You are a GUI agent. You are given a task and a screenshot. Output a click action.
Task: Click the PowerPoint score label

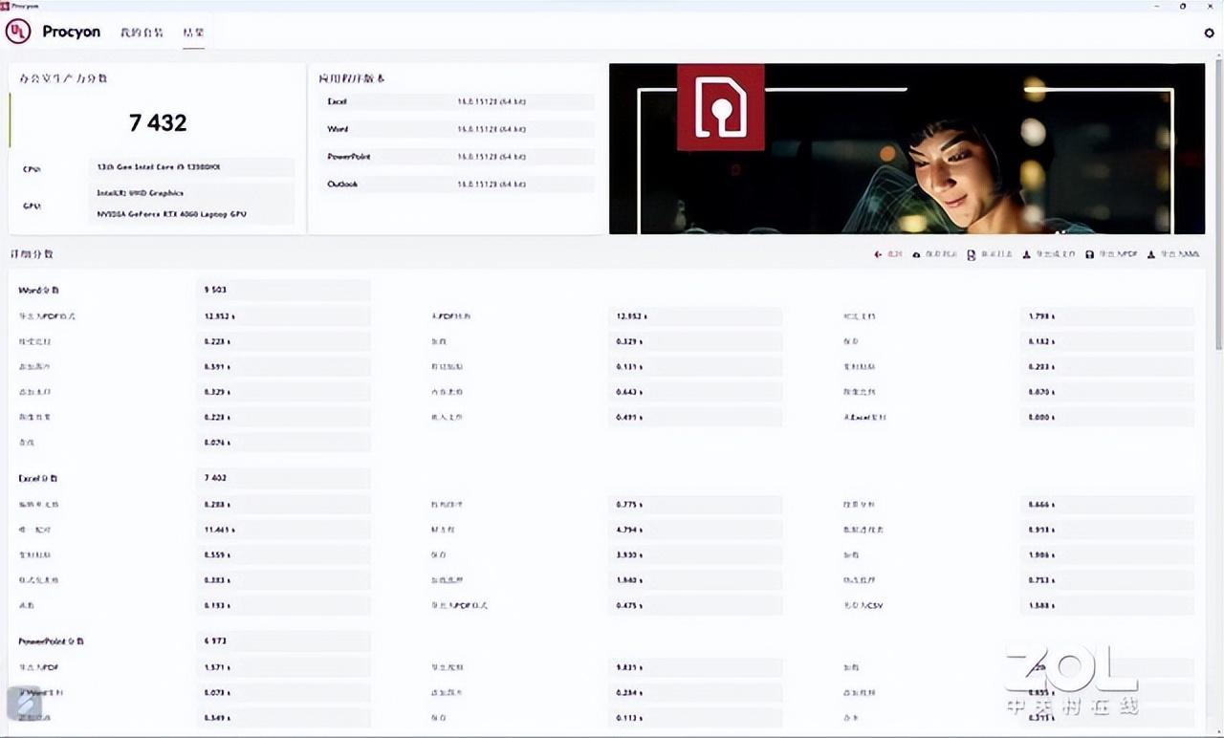[50, 640]
